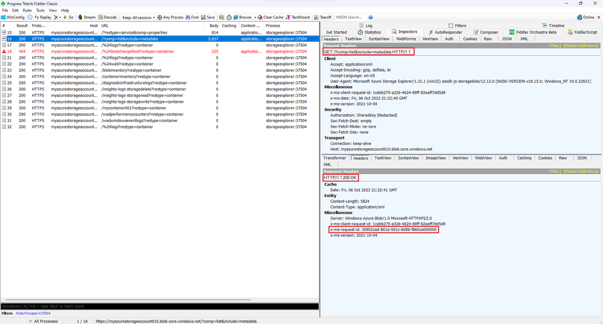The height and width of the screenshot is (324, 603).
Task: Select session 15 document icon
Action: (x=4, y=32)
